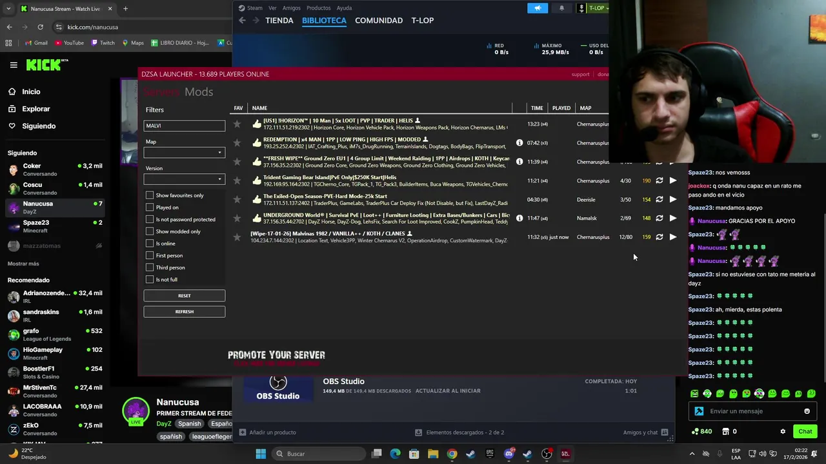Image resolution: width=826 pixels, height=464 pixels.
Task: Open Kick chat store icon
Action: (x=725, y=431)
